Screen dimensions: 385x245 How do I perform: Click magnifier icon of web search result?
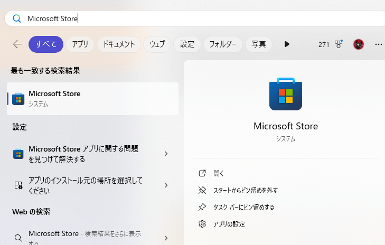[x=18, y=238]
